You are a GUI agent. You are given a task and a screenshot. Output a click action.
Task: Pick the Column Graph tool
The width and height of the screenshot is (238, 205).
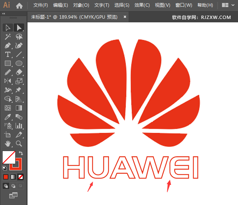point(19,126)
